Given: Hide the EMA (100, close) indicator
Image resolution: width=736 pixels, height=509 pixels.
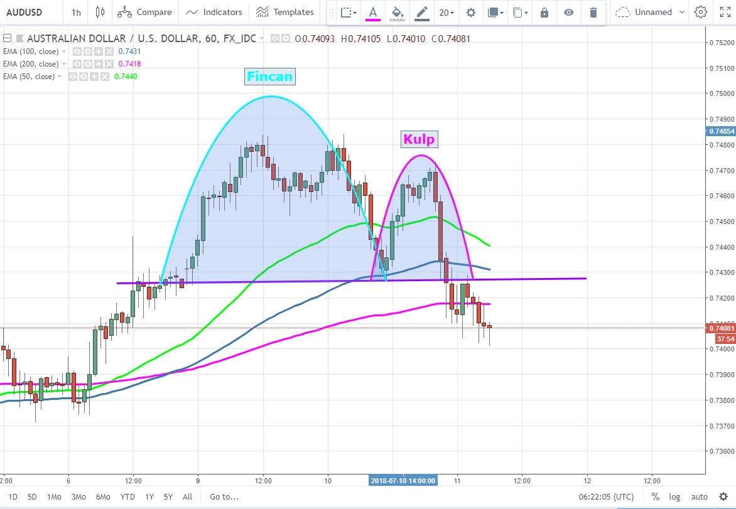Looking at the screenshot, I should pos(77,51).
